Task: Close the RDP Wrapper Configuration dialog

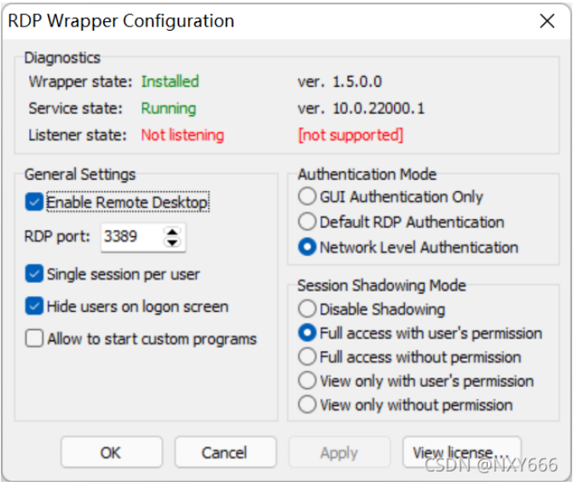Action: pyautogui.click(x=547, y=22)
